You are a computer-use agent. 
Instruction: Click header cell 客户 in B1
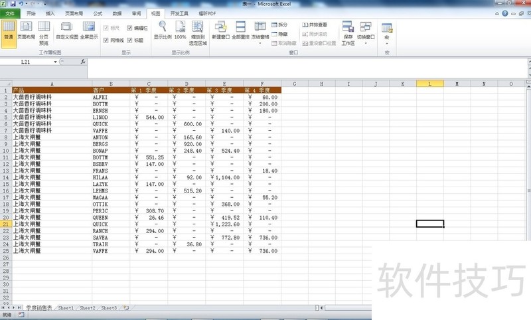point(111,90)
